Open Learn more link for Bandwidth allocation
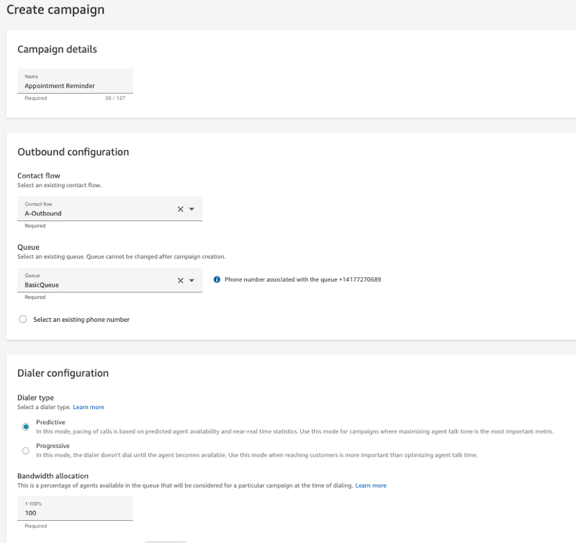576x543 pixels. pyautogui.click(x=371, y=485)
